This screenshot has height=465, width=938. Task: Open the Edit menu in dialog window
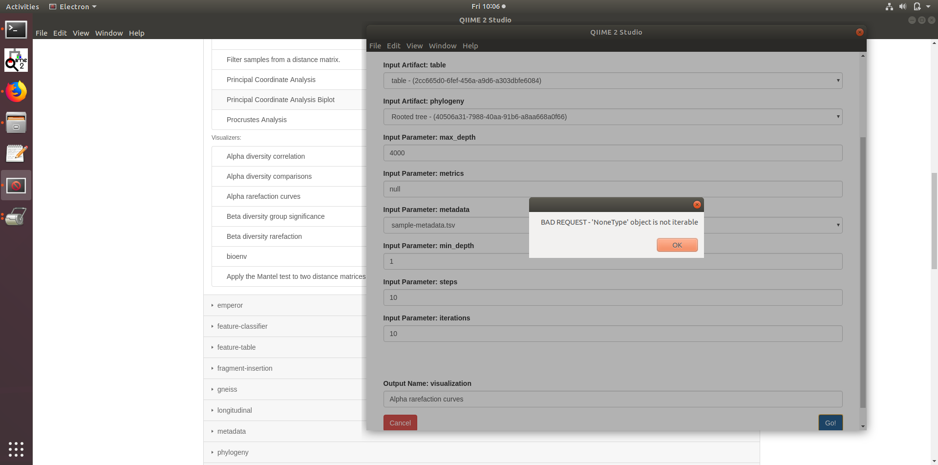pyautogui.click(x=393, y=46)
